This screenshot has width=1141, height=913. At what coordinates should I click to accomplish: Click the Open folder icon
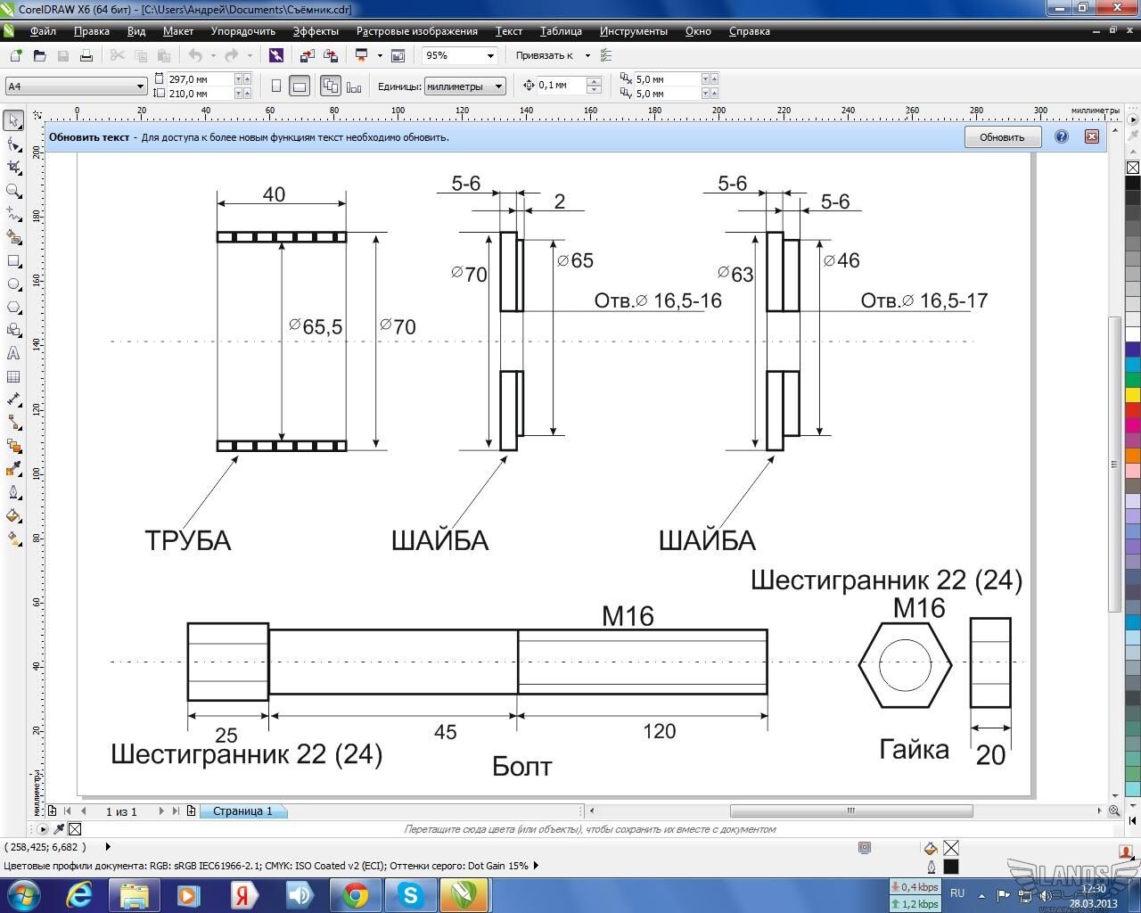click(x=39, y=55)
